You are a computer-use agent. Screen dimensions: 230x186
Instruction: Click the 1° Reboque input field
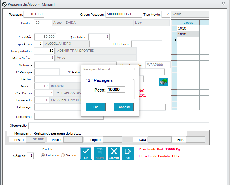click(47, 72)
